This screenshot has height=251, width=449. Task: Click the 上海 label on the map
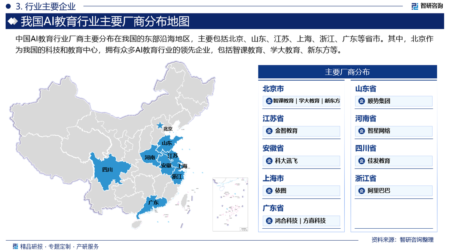pyautogui.click(x=182, y=166)
